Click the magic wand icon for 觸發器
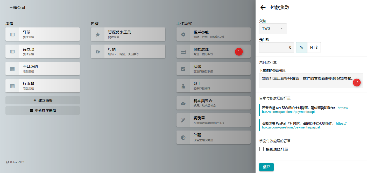Screen dimensions: 367x173 (183, 120)
